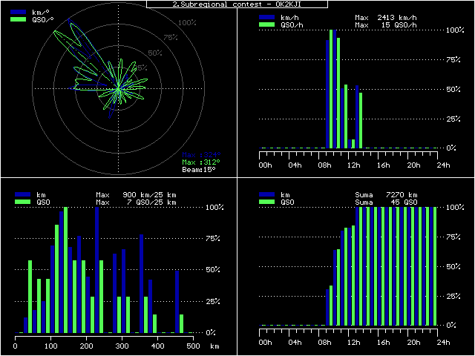Click the blue km/h legend swatch
Screen dimensions: 475x356
pyautogui.click(x=266, y=18)
